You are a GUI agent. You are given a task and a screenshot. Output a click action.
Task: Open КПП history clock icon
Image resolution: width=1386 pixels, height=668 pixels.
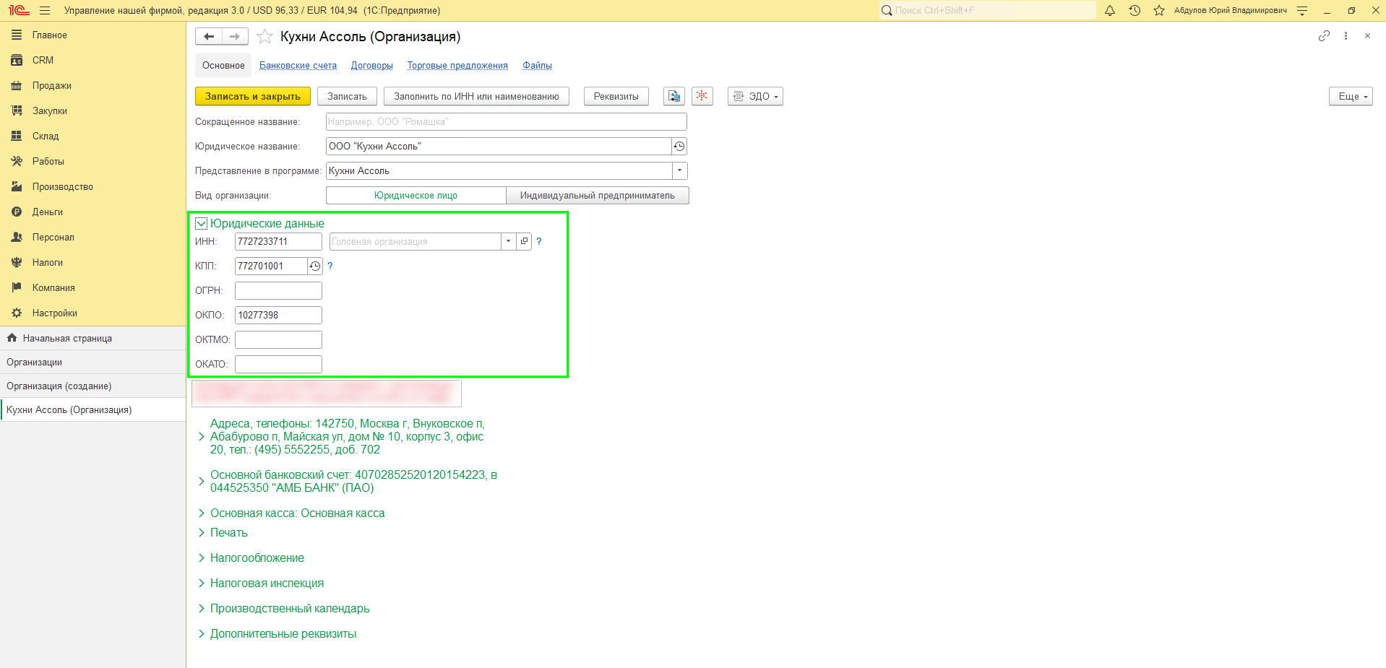(x=315, y=266)
